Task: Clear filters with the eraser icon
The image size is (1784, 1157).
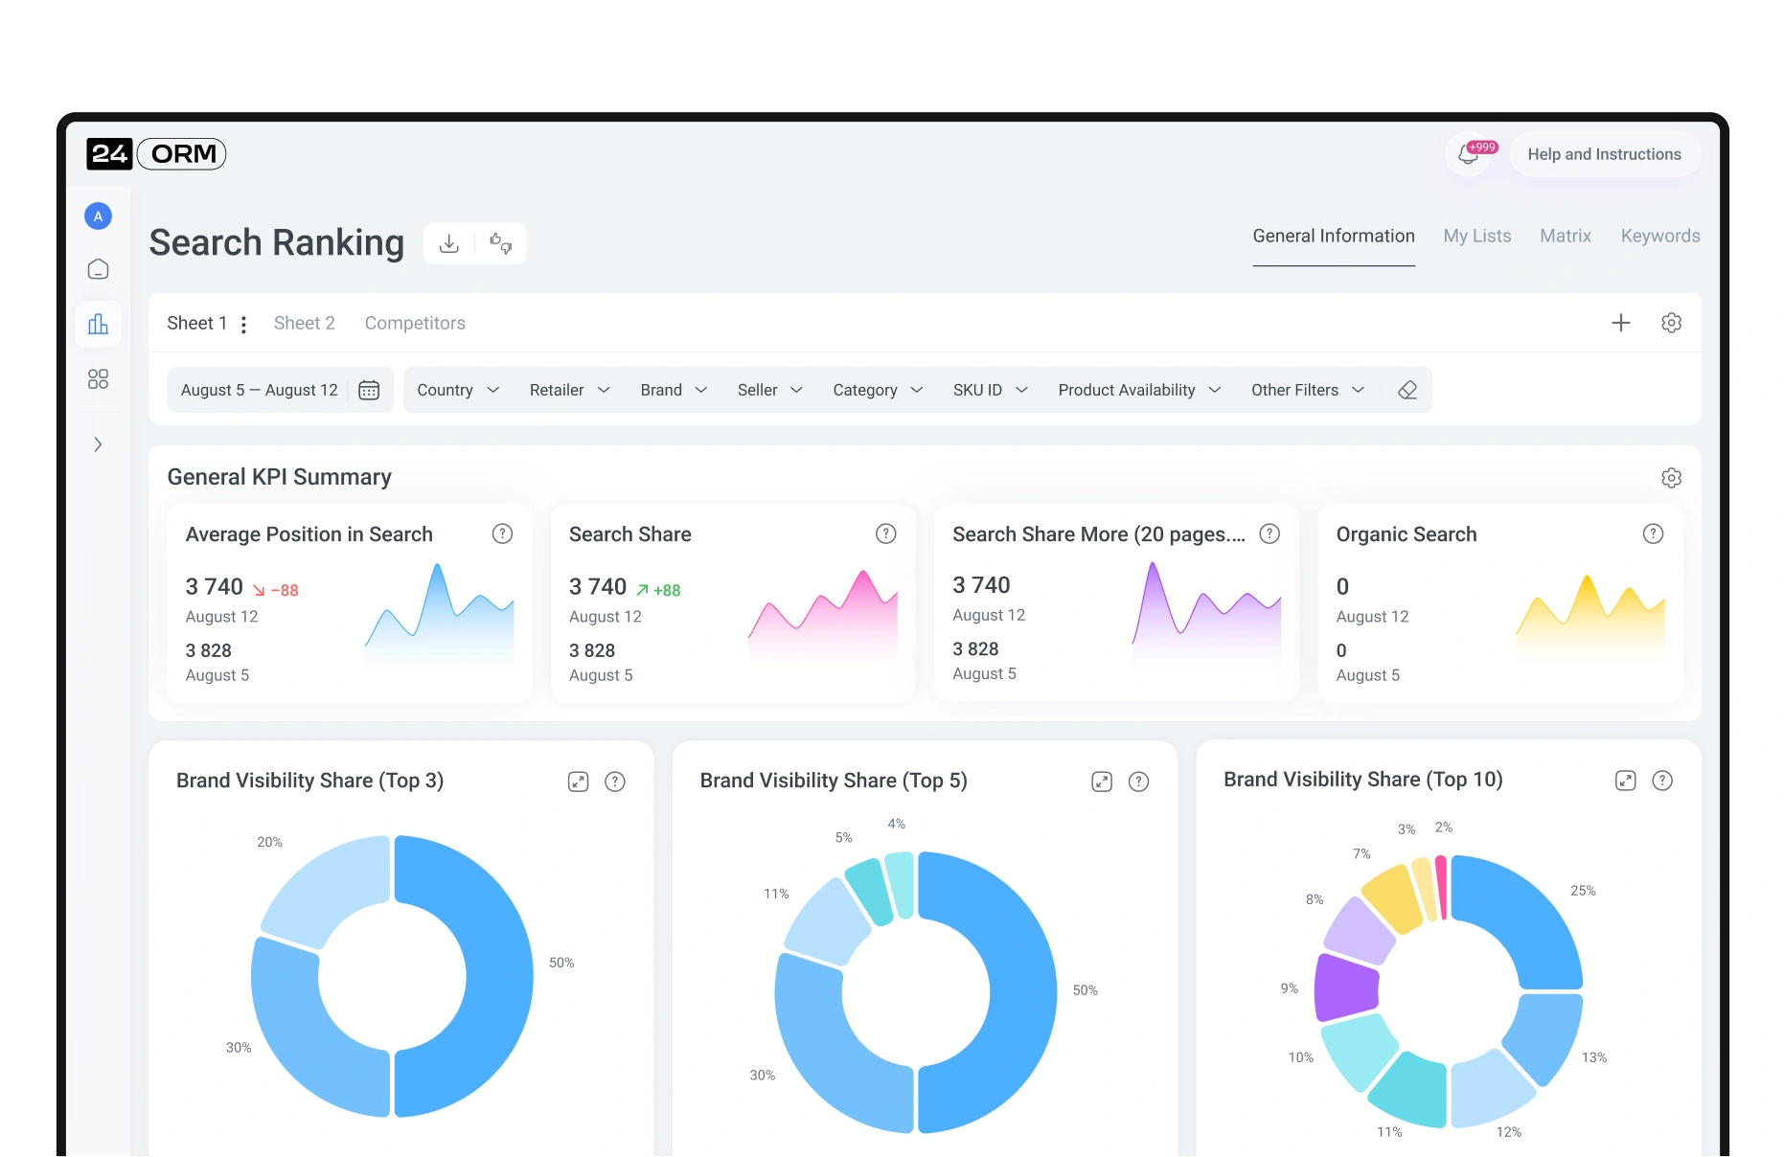Action: [1407, 390]
